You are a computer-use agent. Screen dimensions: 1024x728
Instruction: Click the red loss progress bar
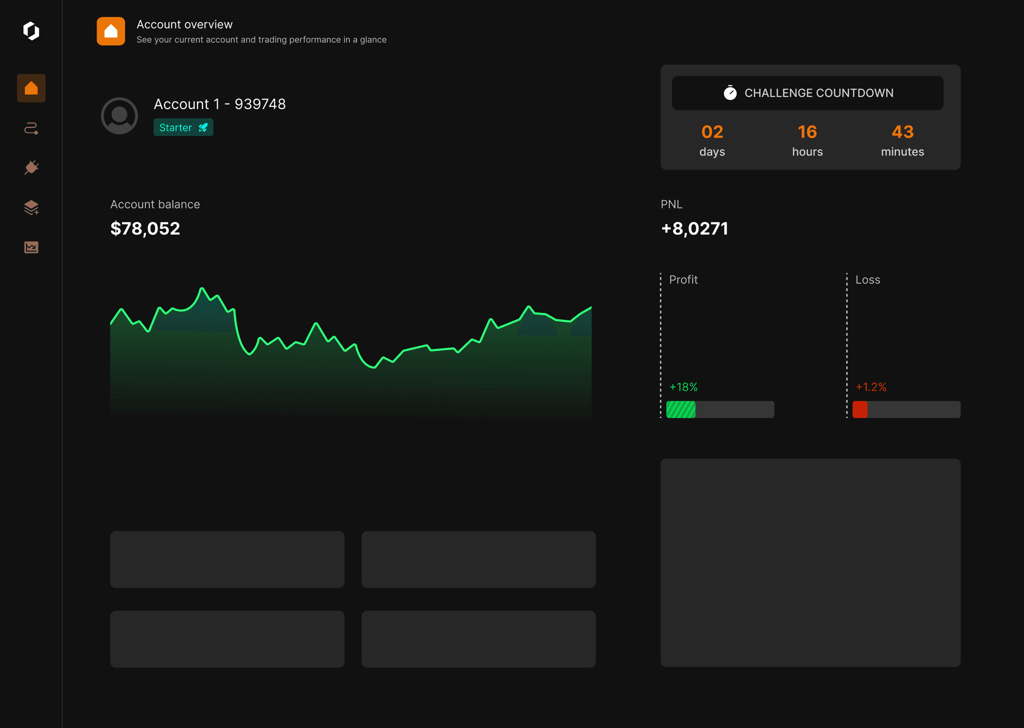coord(906,409)
